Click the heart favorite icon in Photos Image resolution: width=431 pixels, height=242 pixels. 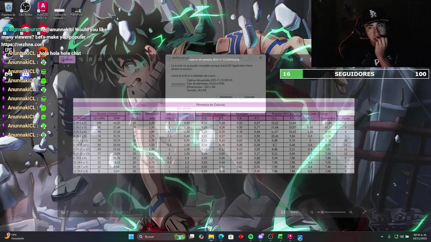point(76,212)
